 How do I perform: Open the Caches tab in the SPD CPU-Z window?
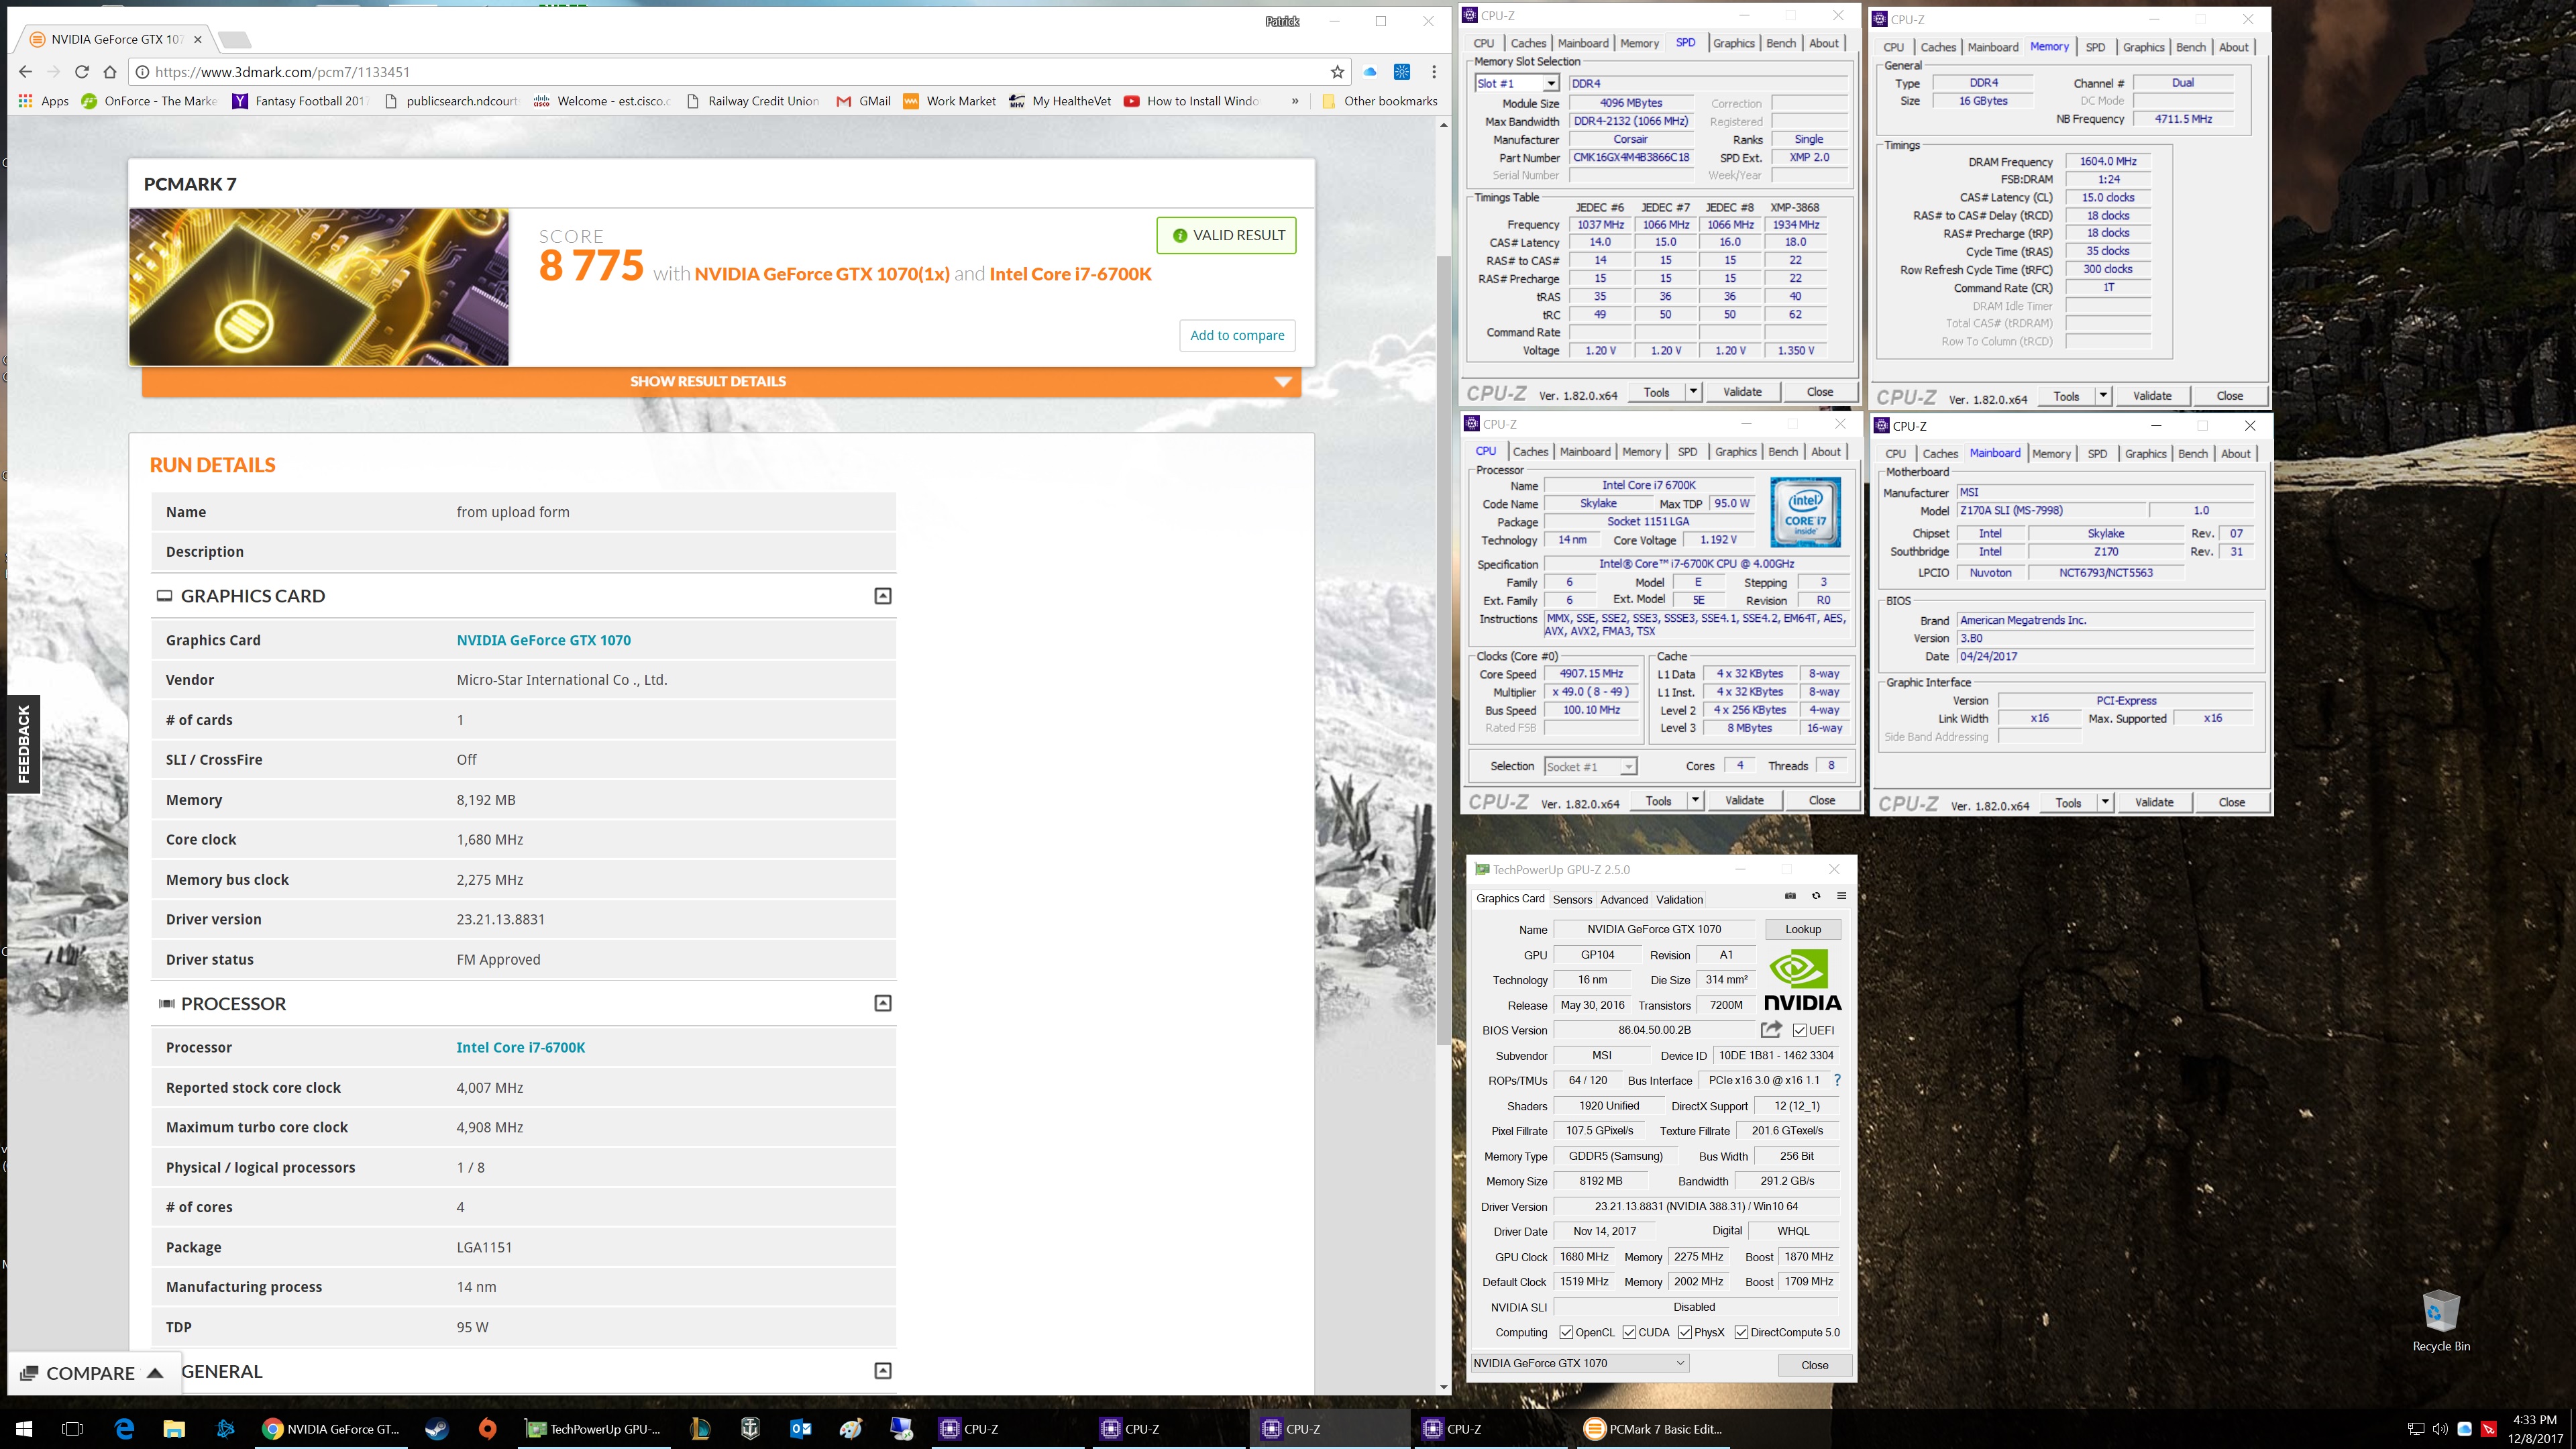(x=1528, y=43)
